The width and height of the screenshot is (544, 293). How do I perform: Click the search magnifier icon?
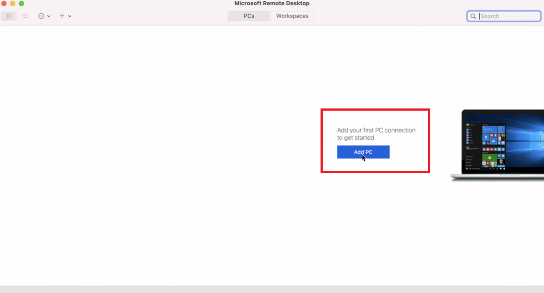(x=473, y=16)
